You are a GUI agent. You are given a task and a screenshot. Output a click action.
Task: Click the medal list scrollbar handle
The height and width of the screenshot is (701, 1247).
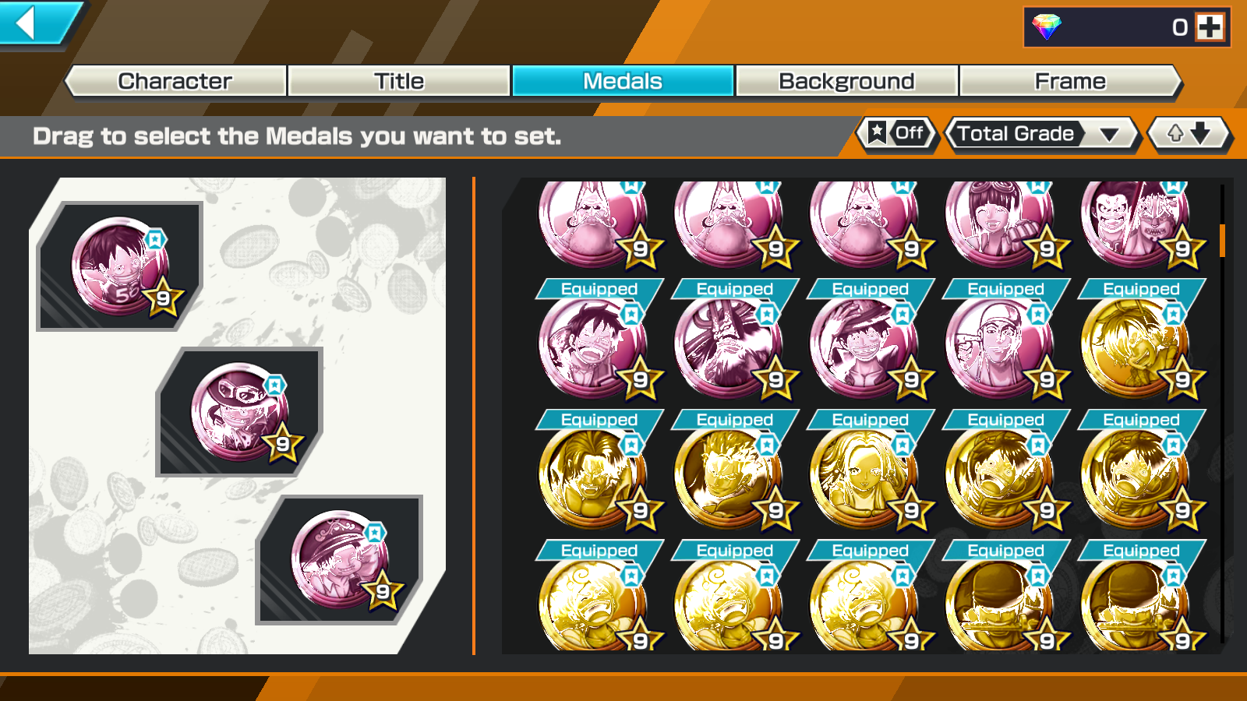[x=1222, y=241]
